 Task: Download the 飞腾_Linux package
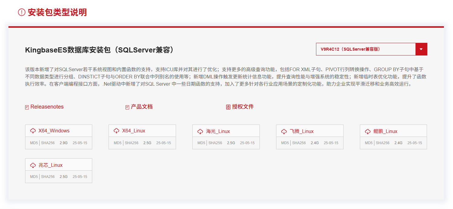[x=302, y=131]
